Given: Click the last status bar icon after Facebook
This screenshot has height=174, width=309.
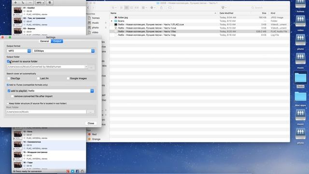Looking at the screenshot, I should (82, 172).
